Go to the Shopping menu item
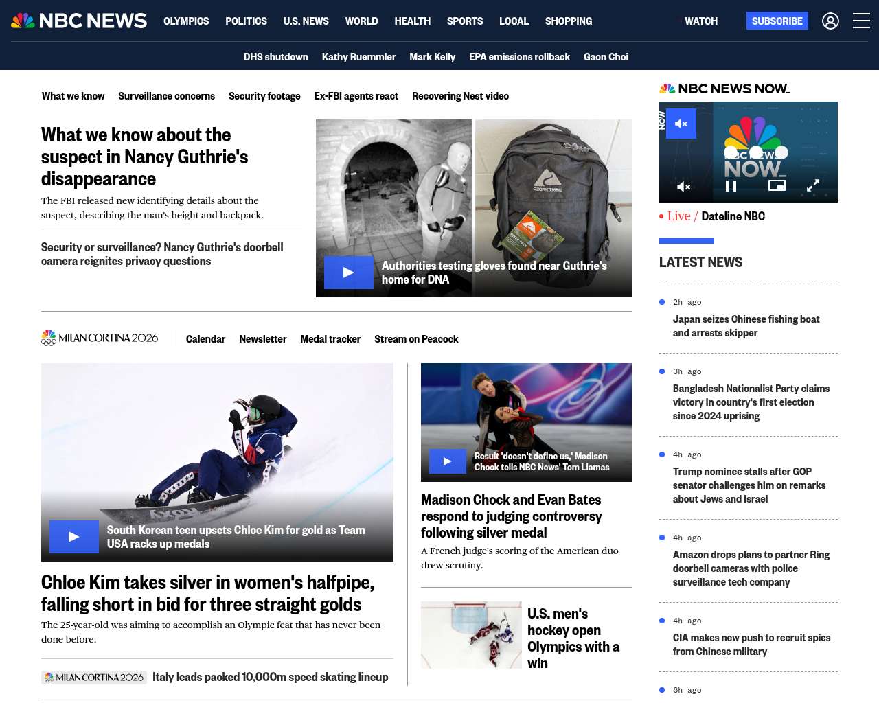 [568, 21]
